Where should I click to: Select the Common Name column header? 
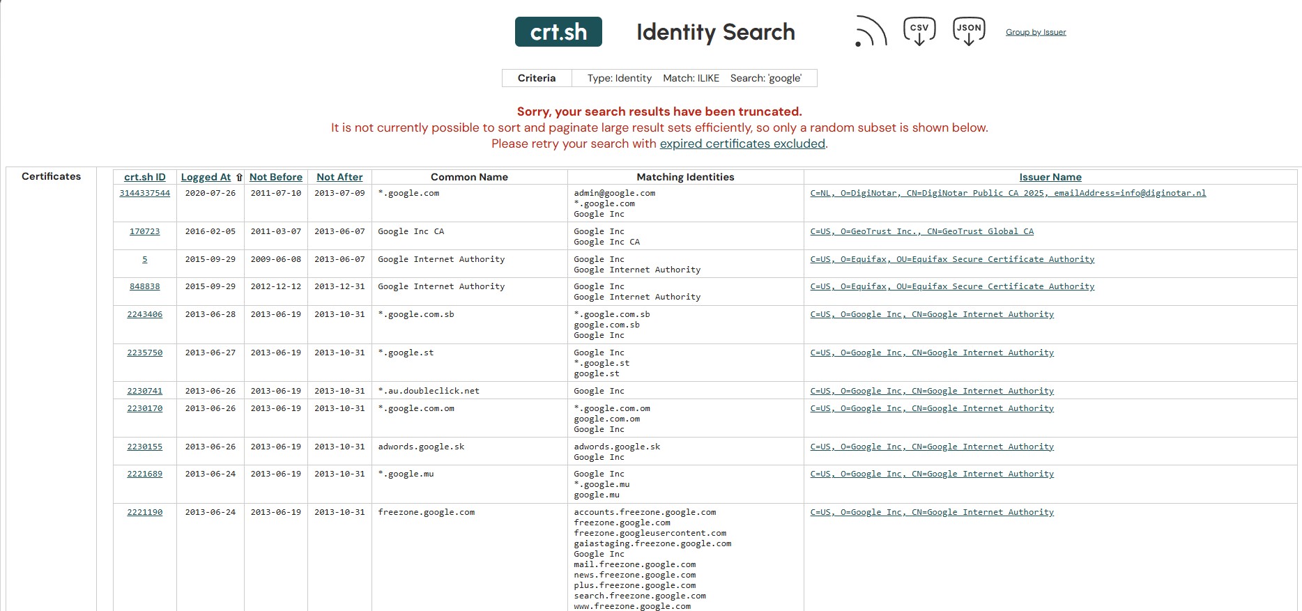point(469,177)
